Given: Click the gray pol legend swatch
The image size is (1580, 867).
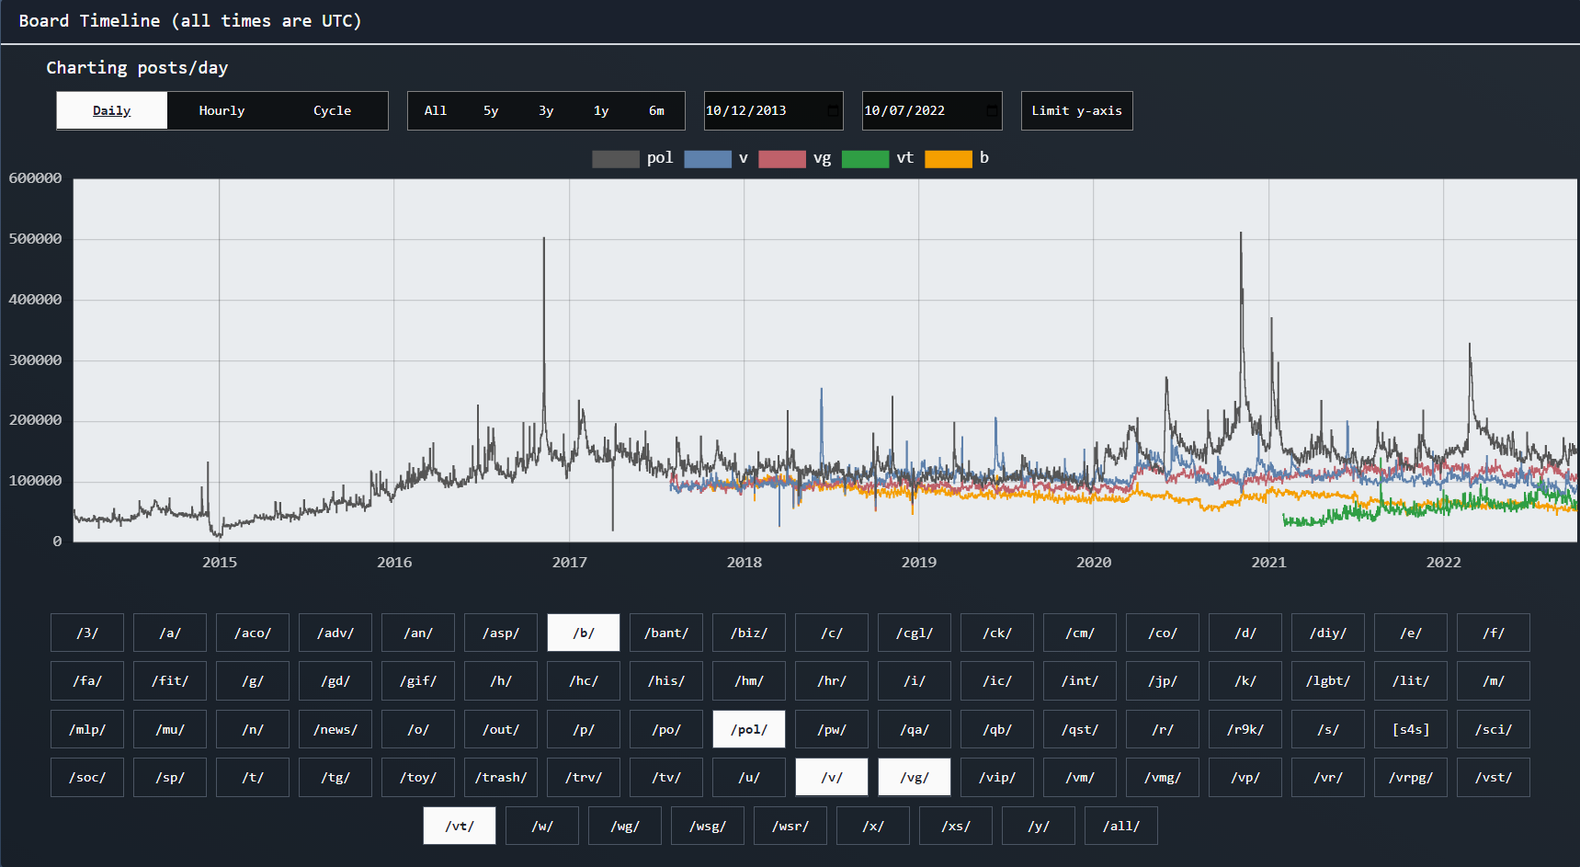Looking at the screenshot, I should click(615, 159).
